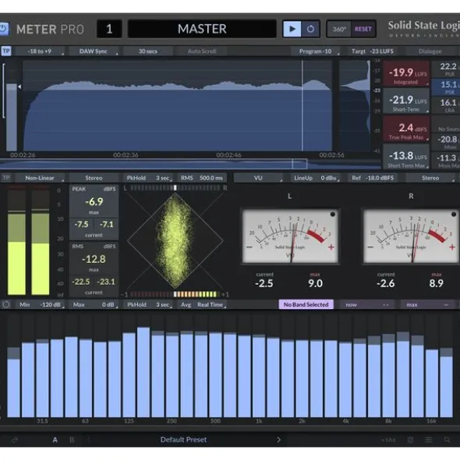Click the 16.1 LRA readout
The image size is (460, 461).
coord(446,105)
